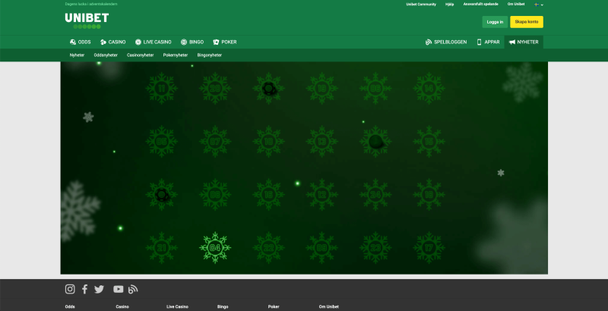Viewport: 608px width, 311px height.
Task: Open snowflake door number 20
Action: coord(215,88)
